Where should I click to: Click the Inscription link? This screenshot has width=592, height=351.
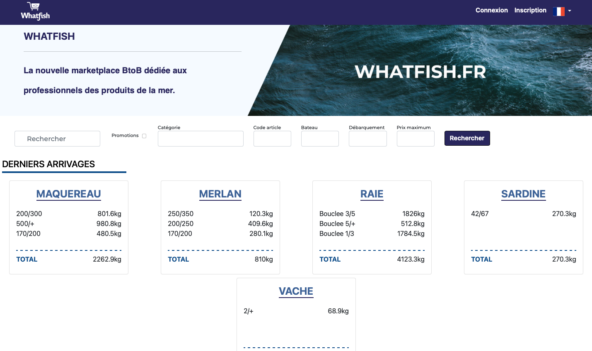point(530,10)
